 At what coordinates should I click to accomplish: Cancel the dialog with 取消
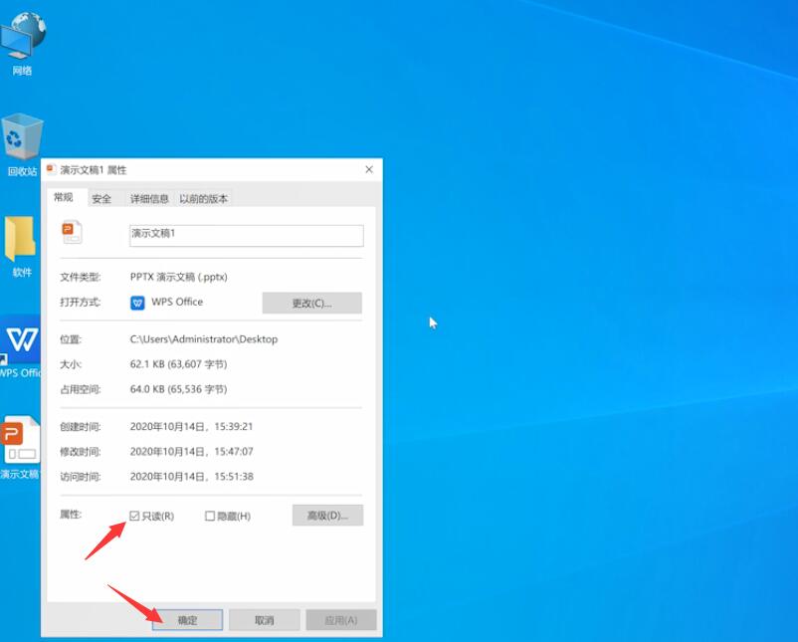coord(264,620)
